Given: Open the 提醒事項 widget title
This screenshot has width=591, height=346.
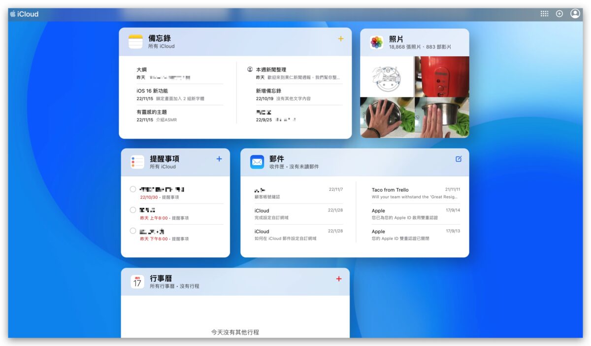Looking at the screenshot, I should [x=164, y=159].
